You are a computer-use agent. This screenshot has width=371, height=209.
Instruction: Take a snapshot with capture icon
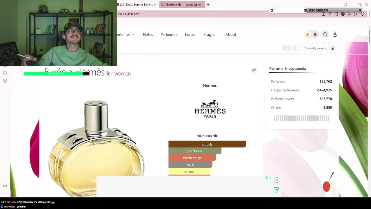pos(336,14)
